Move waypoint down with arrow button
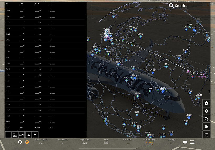Image resolution: width=215 pixels, height=150 pixels. pyautogui.click(x=35, y=135)
